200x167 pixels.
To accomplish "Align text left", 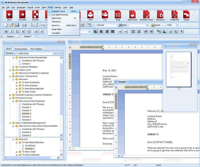I will (95, 31).
